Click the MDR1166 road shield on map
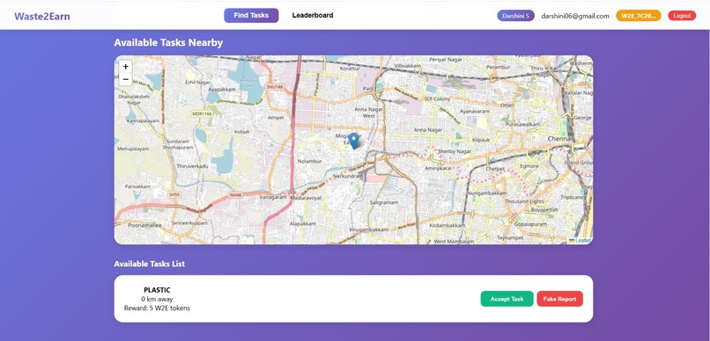 [202, 114]
